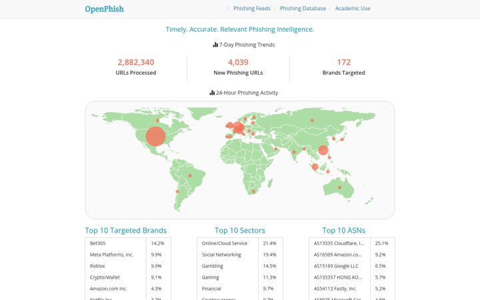Visit the Academic Use page
This screenshot has height=300, width=480.
353,9
